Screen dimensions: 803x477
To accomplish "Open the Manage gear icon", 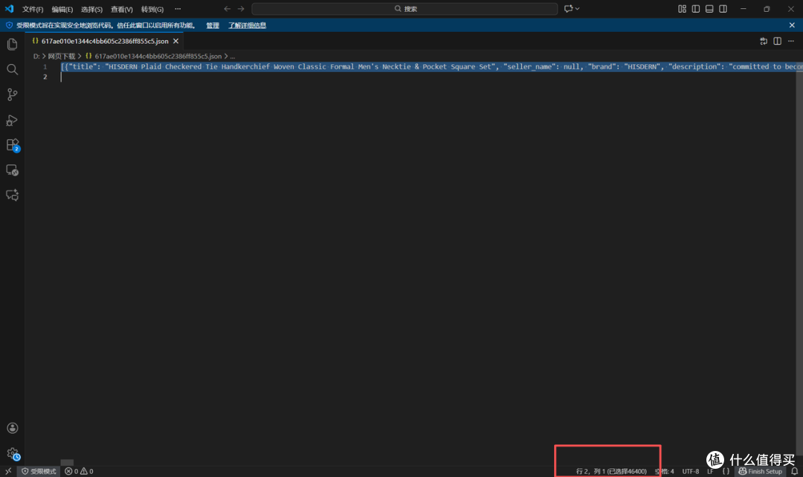I will (13, 453).
